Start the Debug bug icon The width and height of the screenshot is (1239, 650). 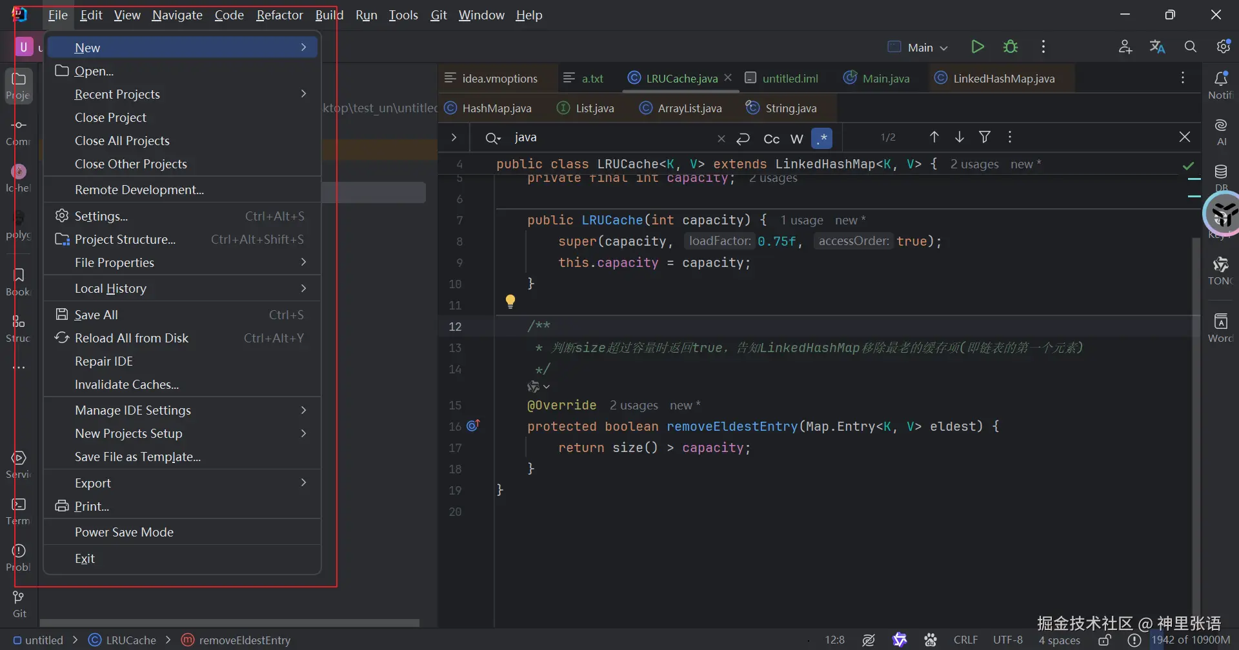point(1011,47)
